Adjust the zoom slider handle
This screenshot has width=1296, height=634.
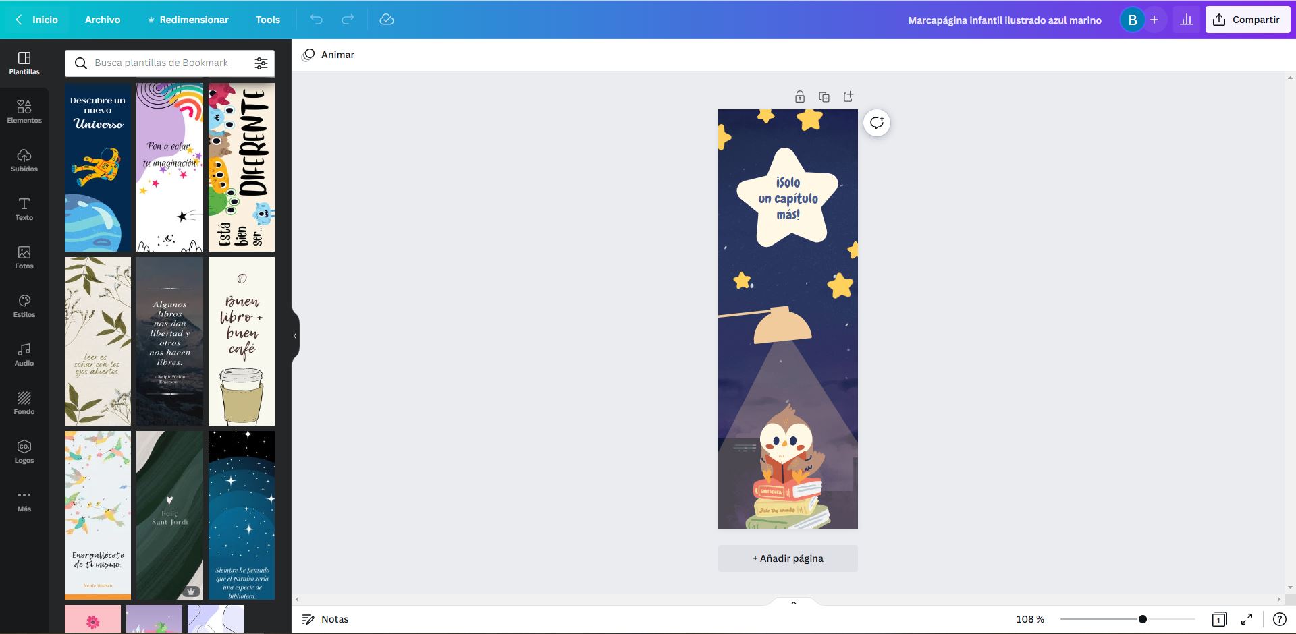(1143, 619)
